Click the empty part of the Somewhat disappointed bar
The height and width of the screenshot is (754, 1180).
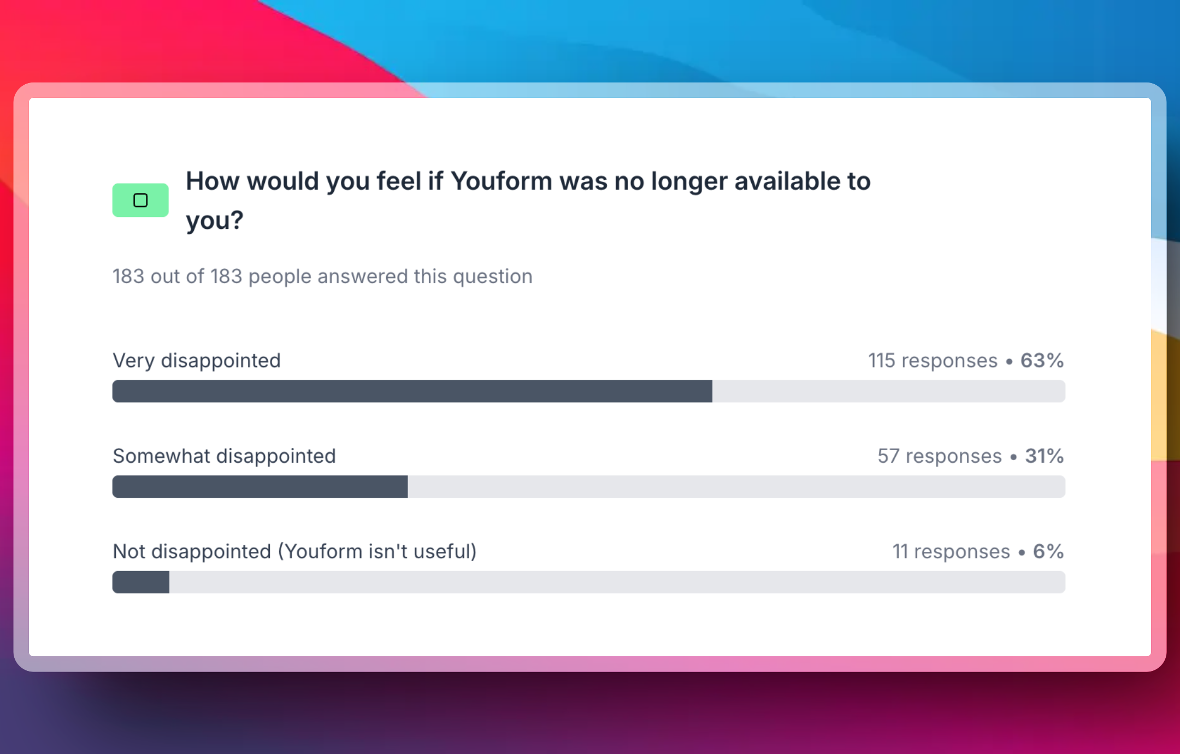(736, 487)
